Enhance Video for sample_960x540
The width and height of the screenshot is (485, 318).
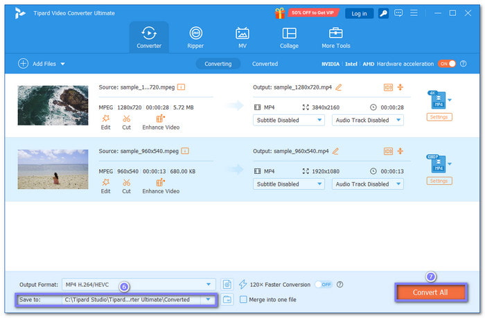[x=161, y=186]
